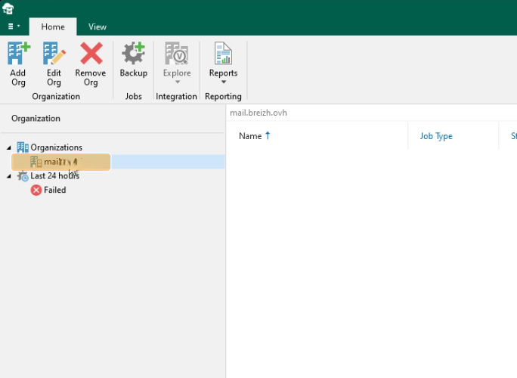Click the Organization panel heading

[x=36, y=119]
